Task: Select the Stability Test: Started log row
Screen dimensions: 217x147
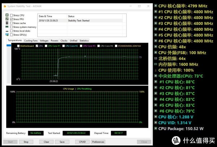Action: [x=80, y=21]
